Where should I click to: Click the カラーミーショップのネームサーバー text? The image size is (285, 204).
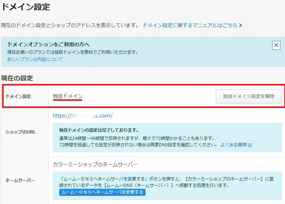coord(95,164)
